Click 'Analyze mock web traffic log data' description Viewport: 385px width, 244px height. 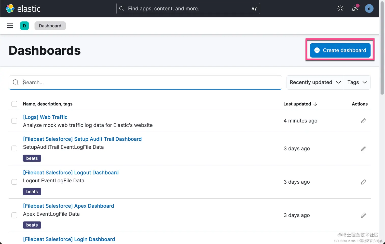88,125
